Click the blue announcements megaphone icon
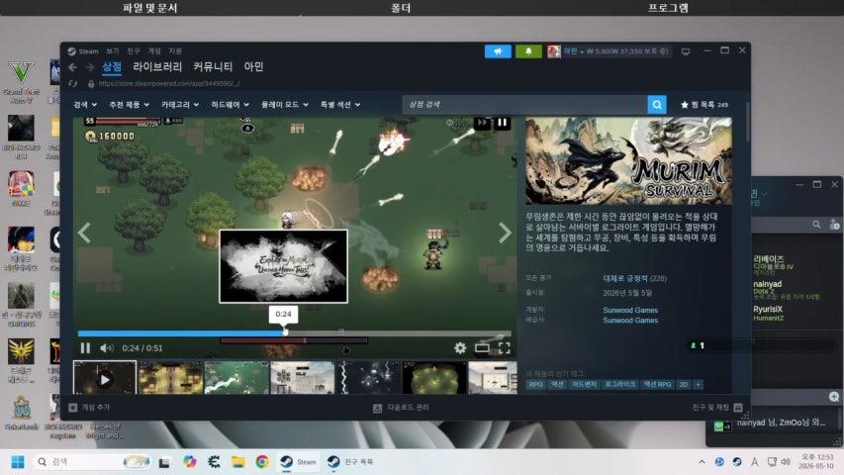 (498, 51)
